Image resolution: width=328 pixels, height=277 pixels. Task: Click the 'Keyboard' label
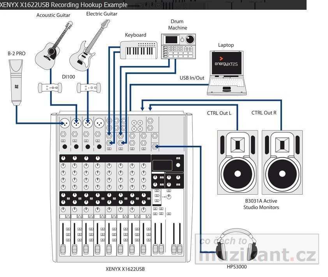pos(136,35)
